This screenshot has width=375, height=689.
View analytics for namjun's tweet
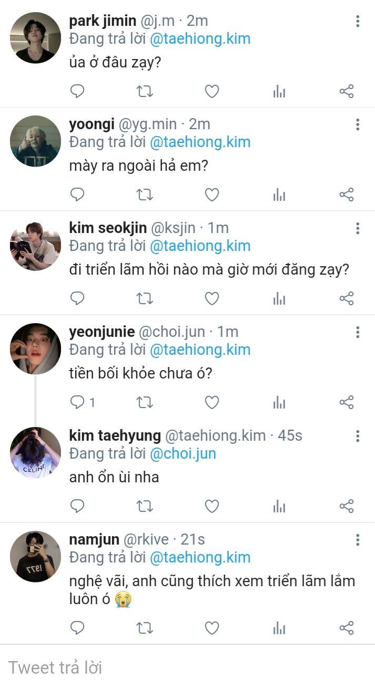[x=279, y=628]
